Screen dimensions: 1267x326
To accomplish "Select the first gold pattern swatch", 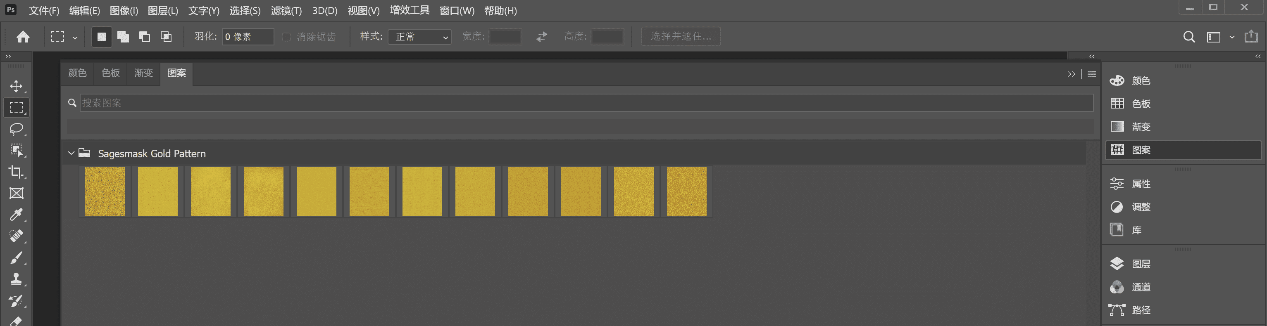I will (x=105, y=191).
